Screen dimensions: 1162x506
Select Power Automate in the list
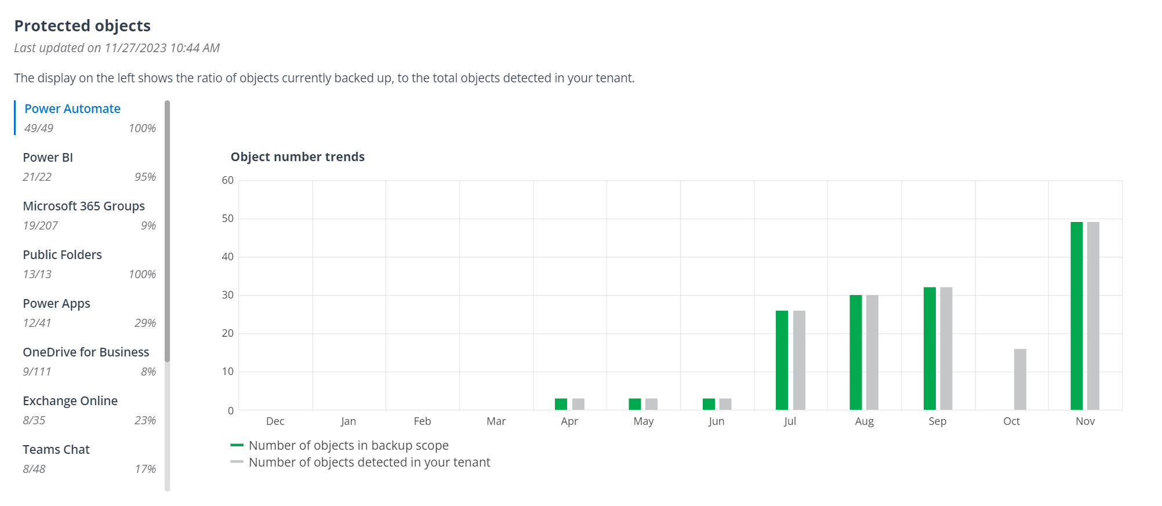[x=72, y=109]
